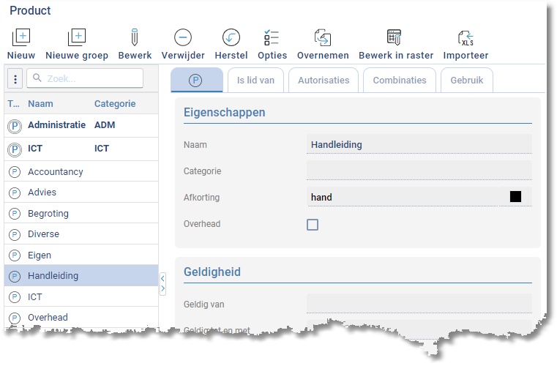557x366 pixels.
Task: Click the Herstel undo icon
Action: point(231,38)
